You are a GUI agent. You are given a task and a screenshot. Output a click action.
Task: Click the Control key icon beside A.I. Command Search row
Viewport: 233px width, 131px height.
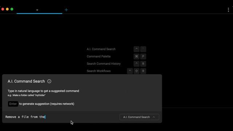point(137,49)
